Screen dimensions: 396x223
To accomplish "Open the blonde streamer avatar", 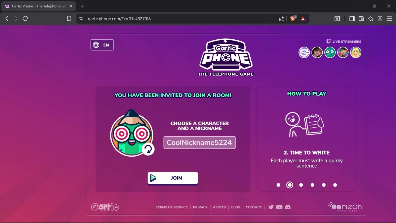I will (356, 52).
